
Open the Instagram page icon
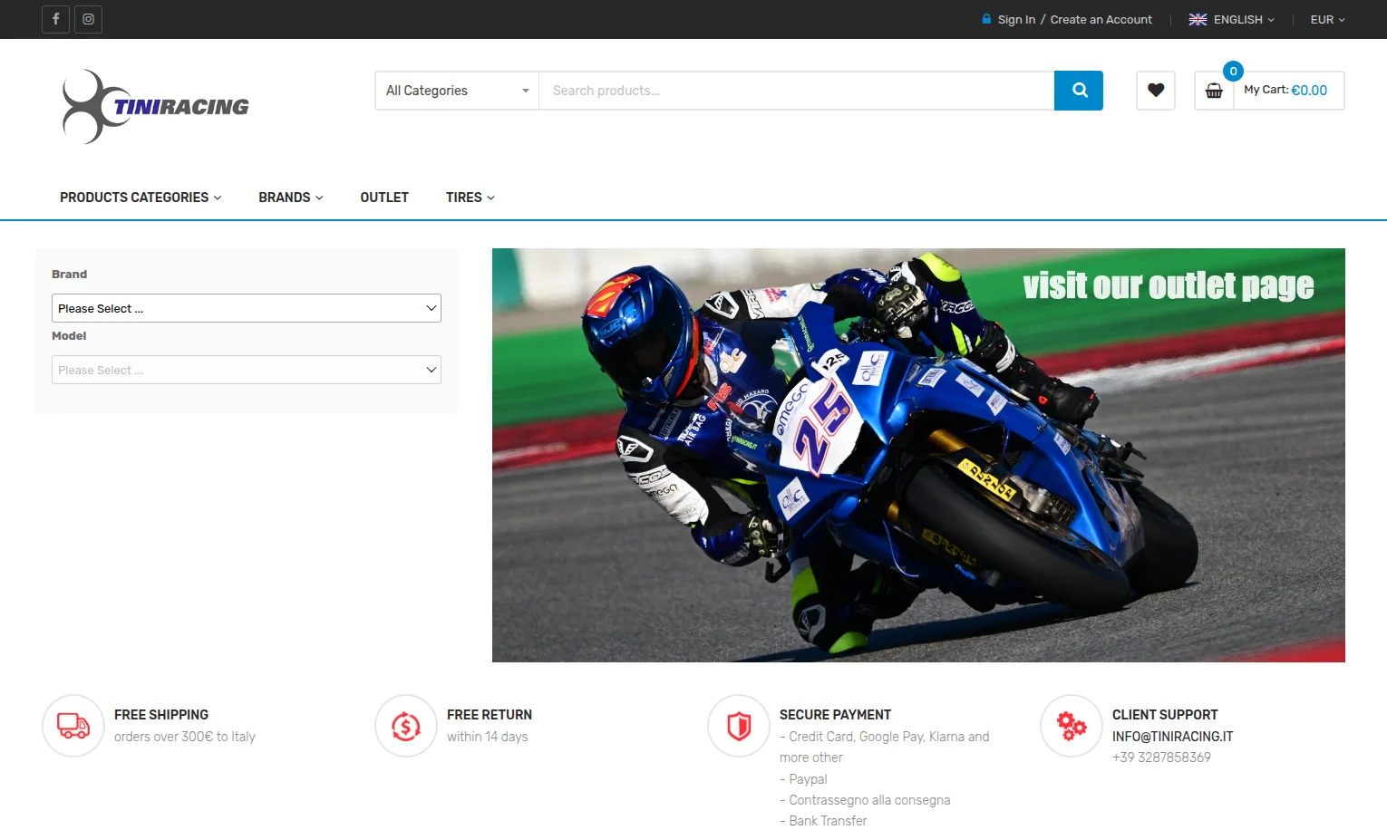click(x=88, y=19)
